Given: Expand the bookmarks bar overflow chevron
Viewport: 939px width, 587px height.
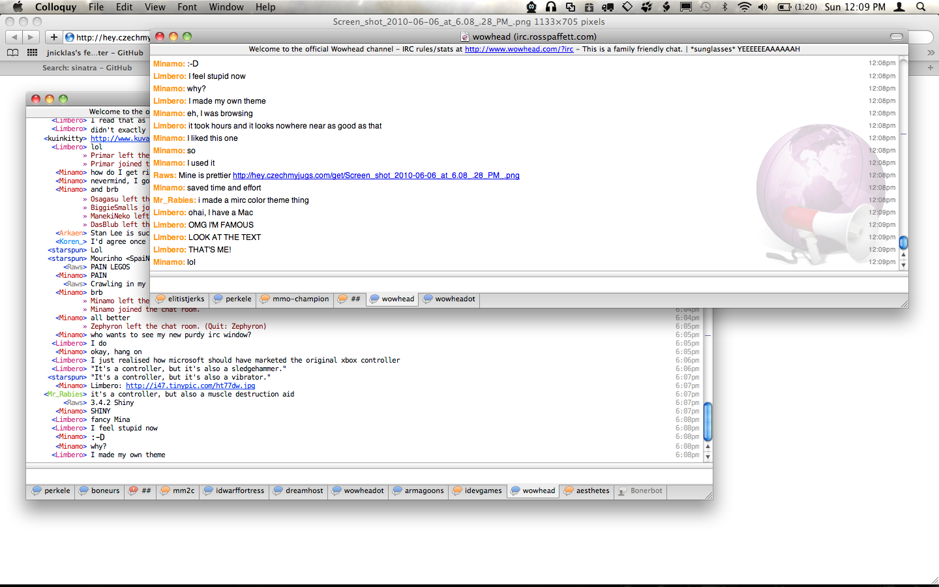Looking at the screenshot, I should [931, 53].
